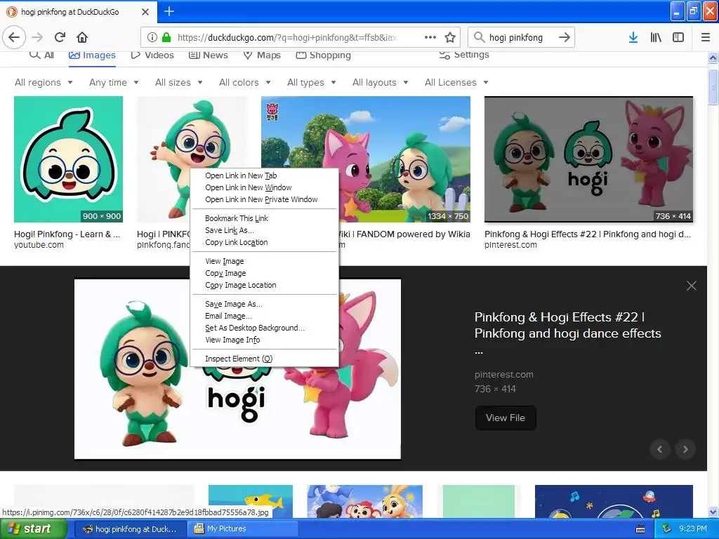719x539 pixels.
Task: Open the Library icon
Action: (656, 37)
